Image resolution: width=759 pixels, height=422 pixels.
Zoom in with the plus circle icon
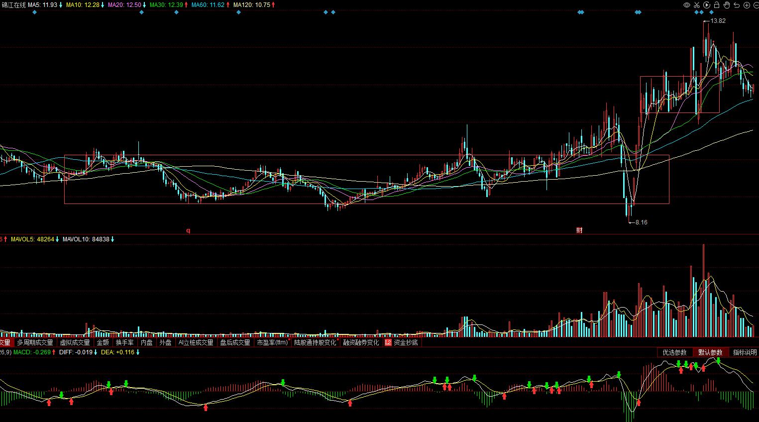click(747, 5)
